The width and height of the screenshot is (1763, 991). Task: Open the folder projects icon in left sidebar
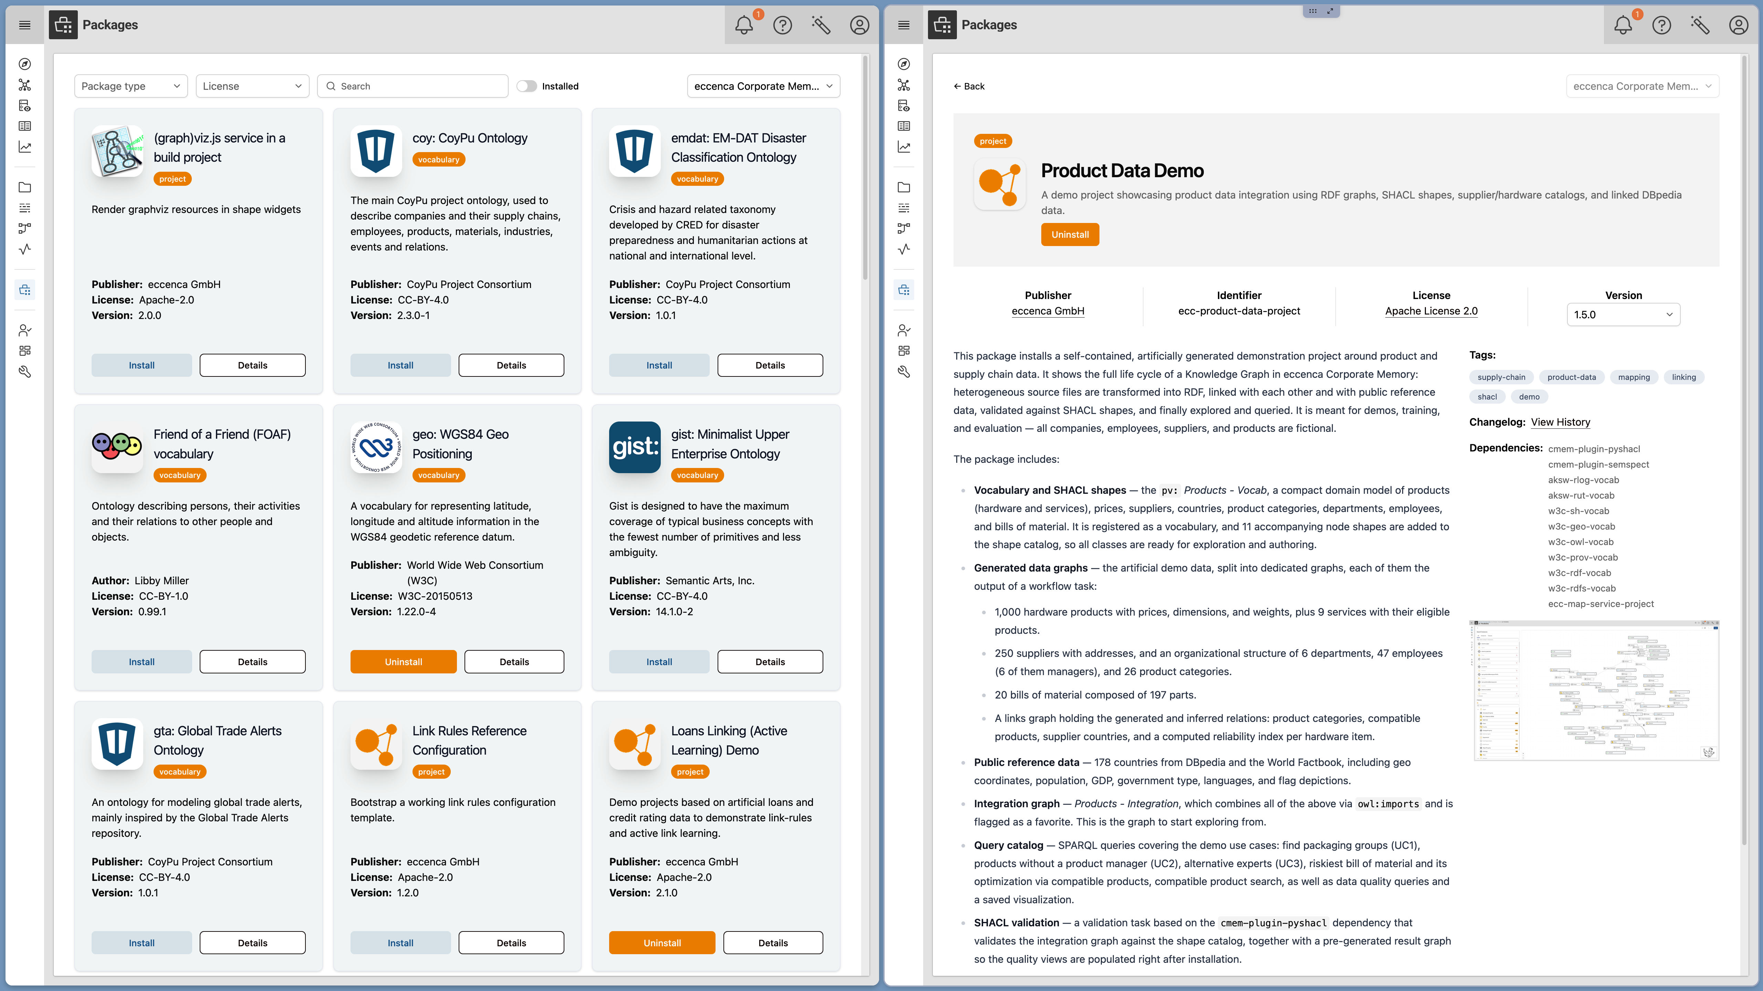tap(25, 188)
